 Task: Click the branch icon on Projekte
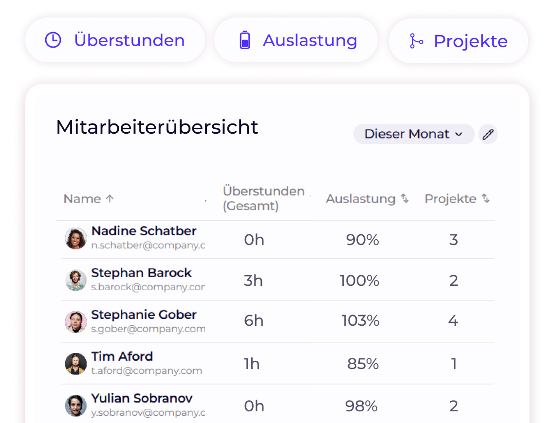coord(416,41)
